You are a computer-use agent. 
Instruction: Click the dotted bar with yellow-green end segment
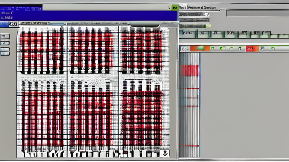click(x=195, y=26)
